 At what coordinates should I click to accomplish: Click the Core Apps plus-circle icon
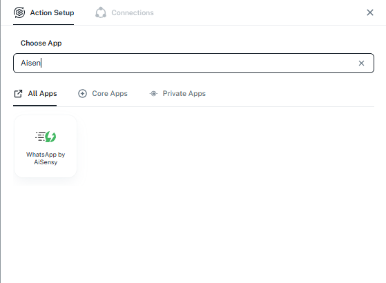(82, 93)
